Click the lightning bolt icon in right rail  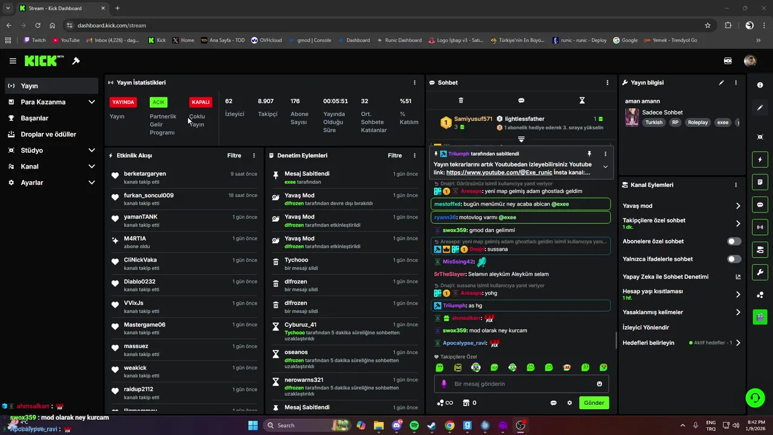[760, 159]
